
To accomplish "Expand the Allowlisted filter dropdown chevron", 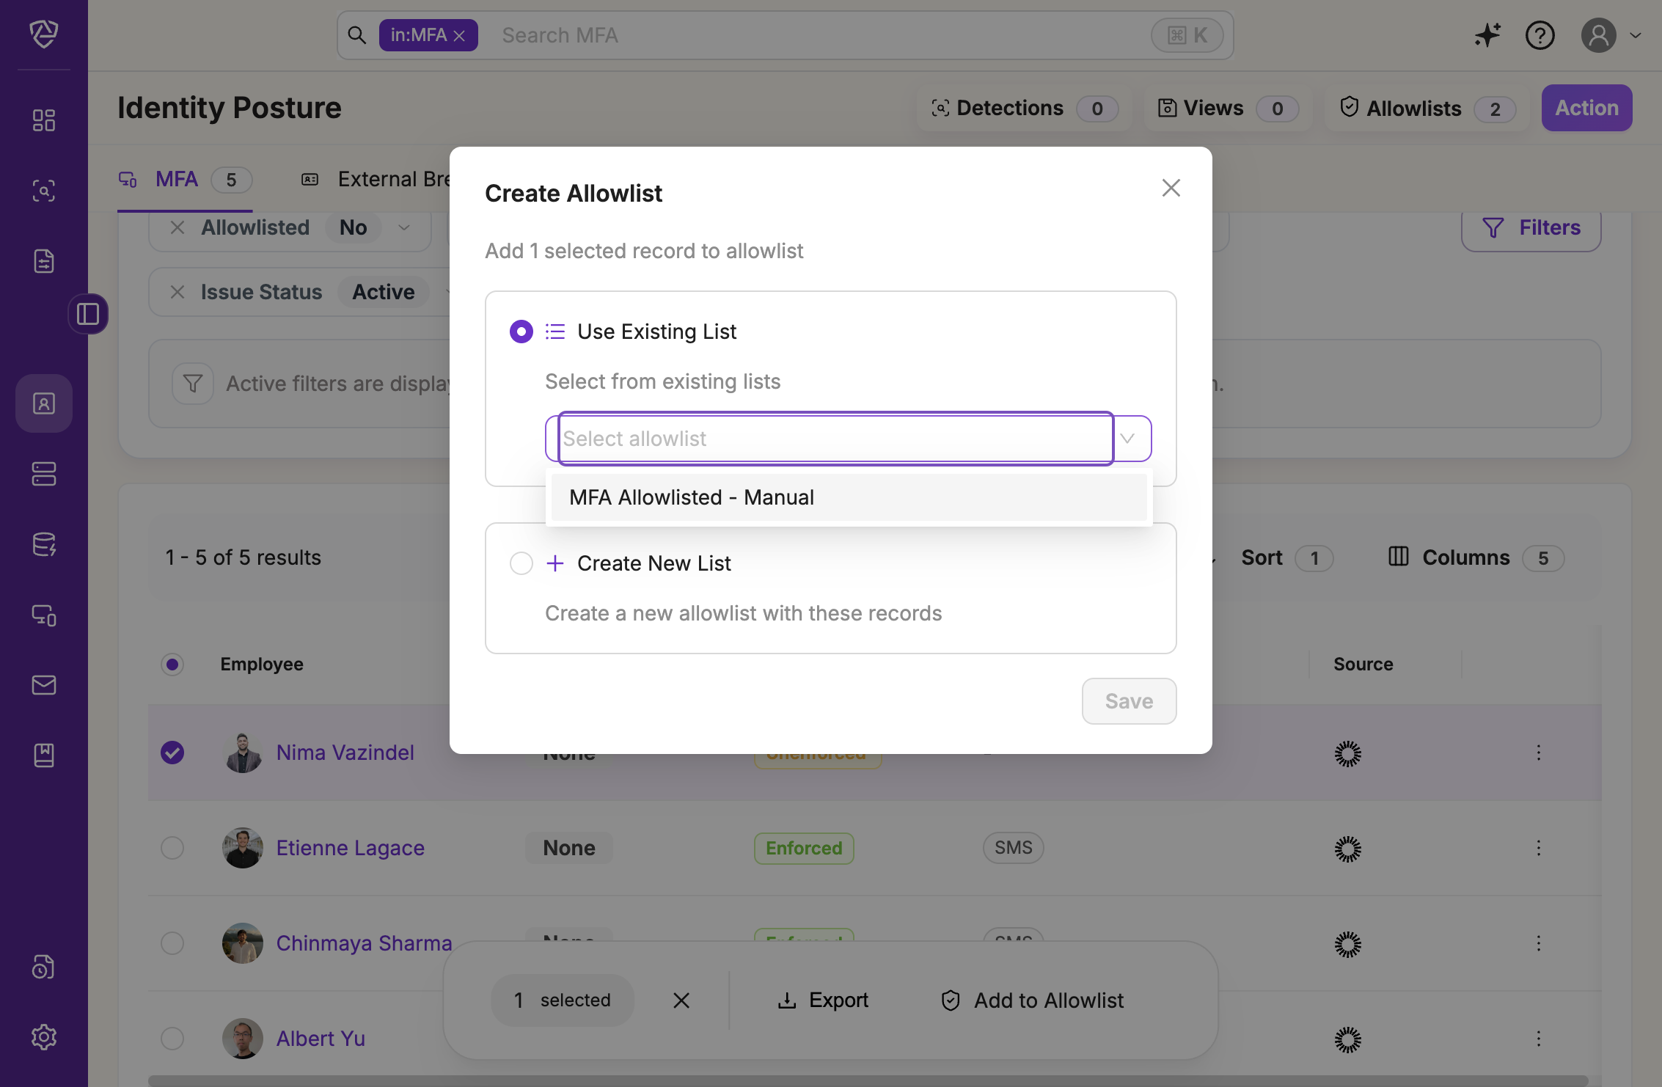I will tap(404, 227).
